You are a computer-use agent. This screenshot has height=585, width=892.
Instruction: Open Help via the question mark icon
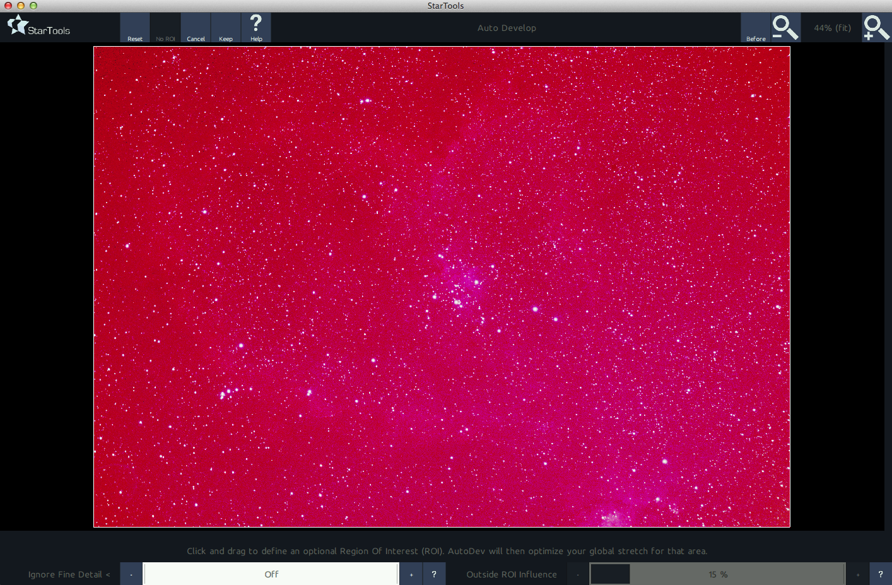pyautogui.click(x=256, y=27)
